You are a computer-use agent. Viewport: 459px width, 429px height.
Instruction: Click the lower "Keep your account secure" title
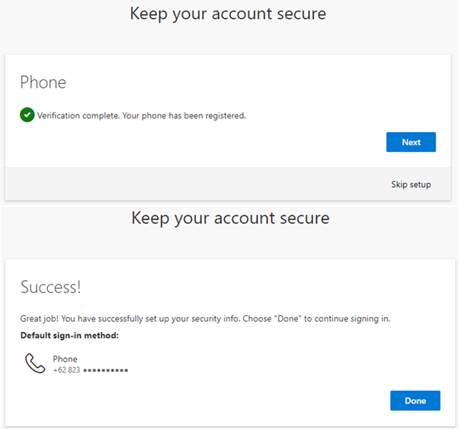click(230, 218)
